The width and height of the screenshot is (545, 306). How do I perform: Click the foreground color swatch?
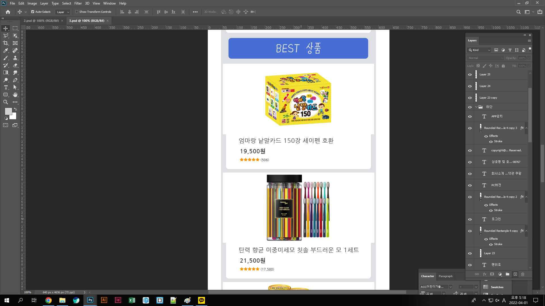[x=8, y=111]
